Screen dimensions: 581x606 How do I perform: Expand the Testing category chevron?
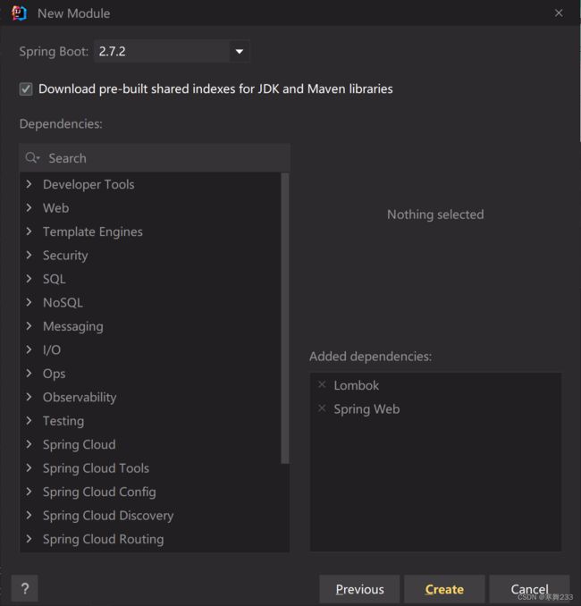coord(29,420)
